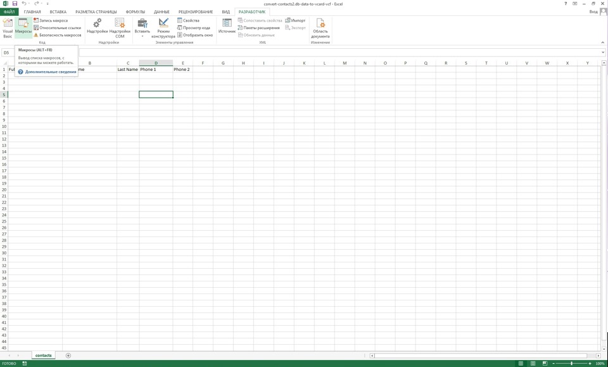Open Надстройки COM dialog

coord(120,28)
